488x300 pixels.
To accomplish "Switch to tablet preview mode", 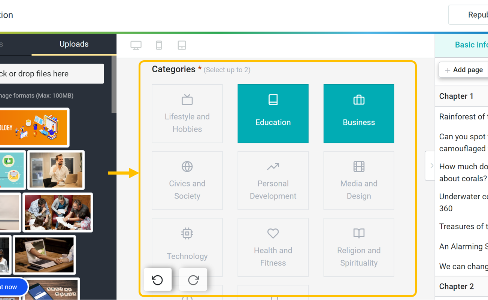I will 182,45.
